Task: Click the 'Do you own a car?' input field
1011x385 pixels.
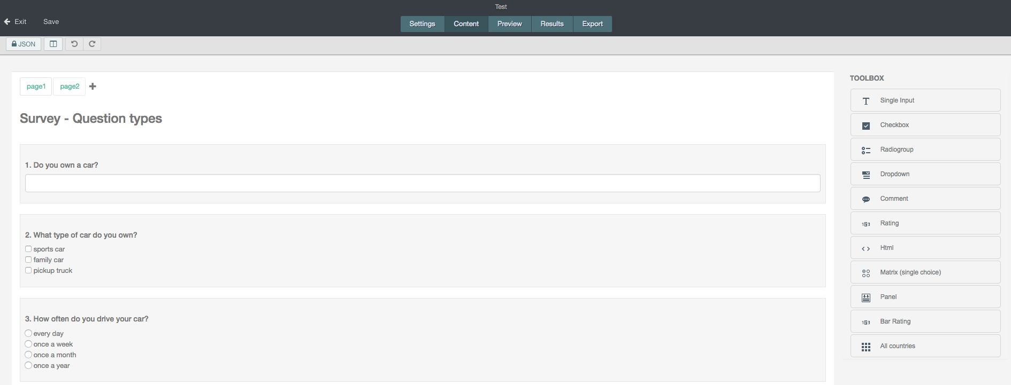Action: [x=423, y=183]
